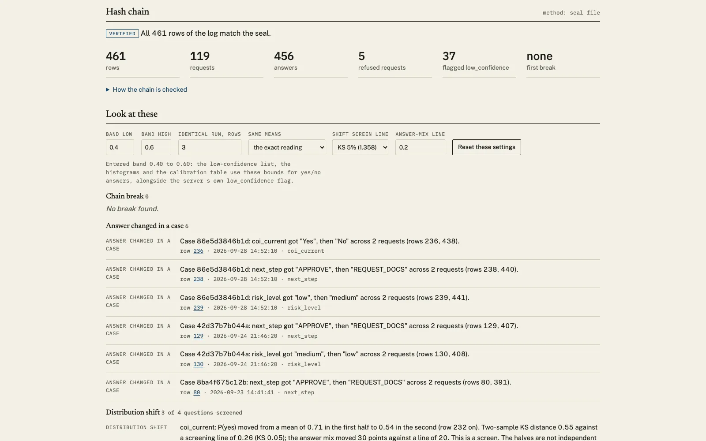
Task: Open the 'Shift screen line' KS dropdown
Action: pyautogui.click(x=360, y=147)
